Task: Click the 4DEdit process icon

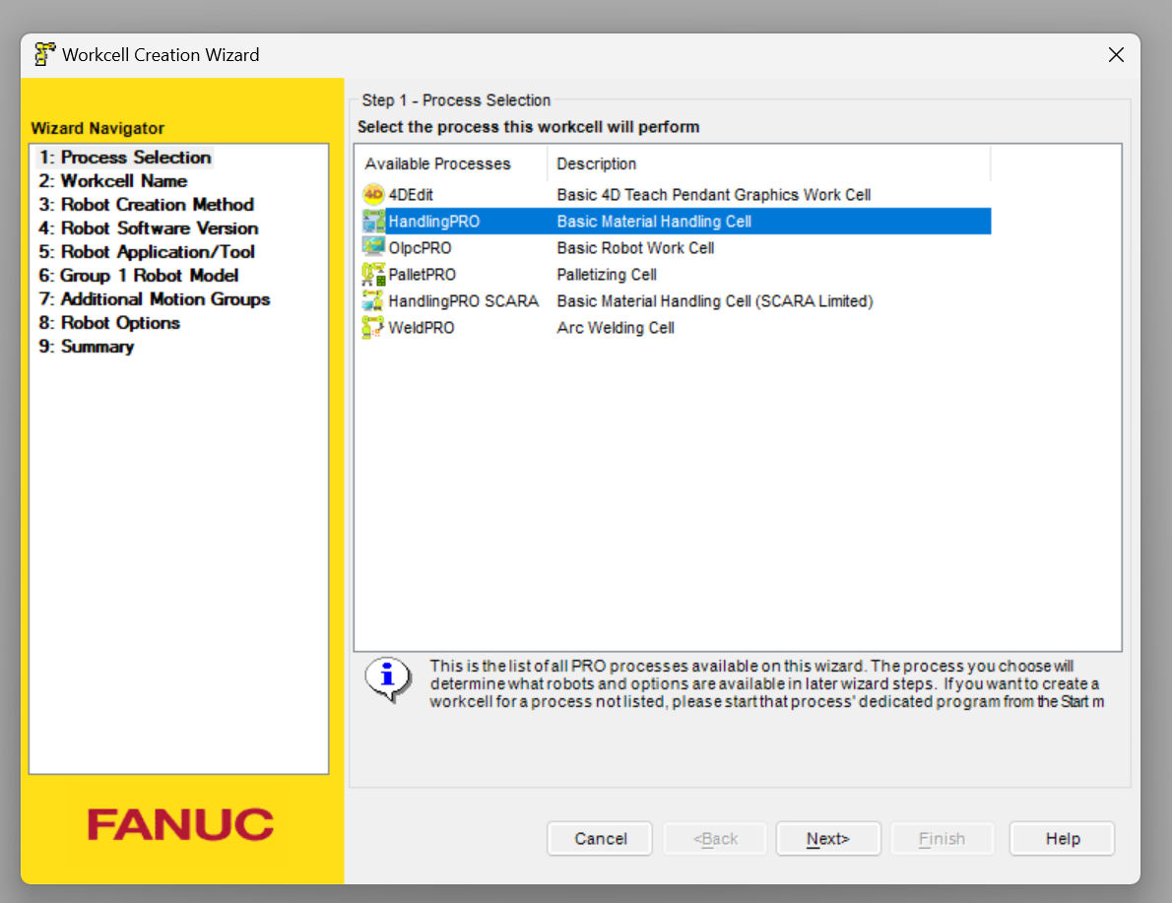Action: [x=373, y=194]
